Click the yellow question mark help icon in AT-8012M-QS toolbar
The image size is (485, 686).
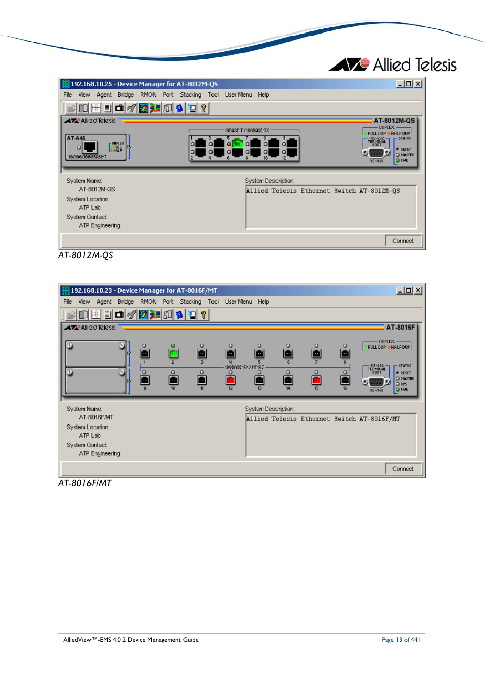(x=204, y=108)
